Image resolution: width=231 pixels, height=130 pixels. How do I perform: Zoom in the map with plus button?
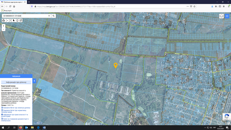tap(3, 26)
